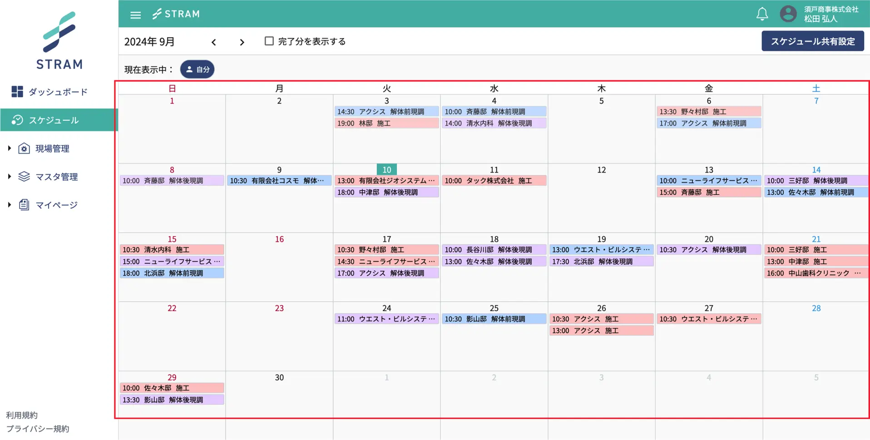Click the マスタ管理 layers icon

24,177
